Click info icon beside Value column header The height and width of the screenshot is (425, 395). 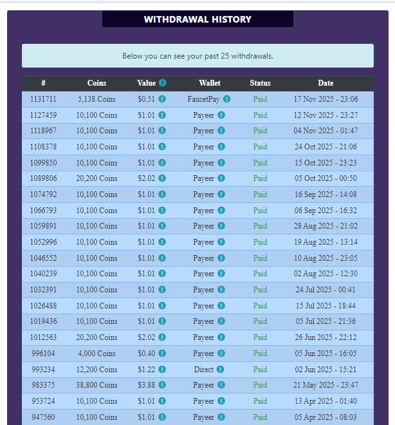click(x=163, y=83)
